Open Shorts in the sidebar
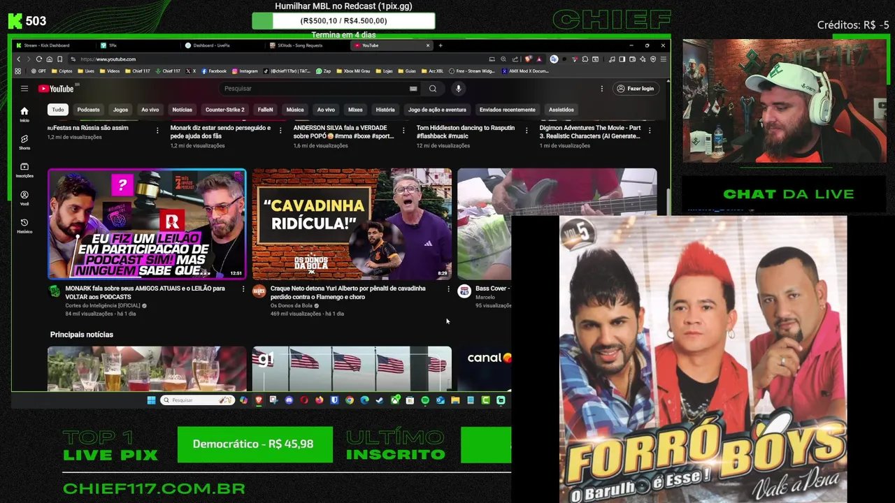This screenshot has height=503, width=895. [24, 142]
